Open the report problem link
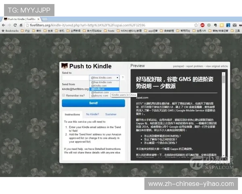The height and width of the screenshot is (194, 242). (194, 66)
